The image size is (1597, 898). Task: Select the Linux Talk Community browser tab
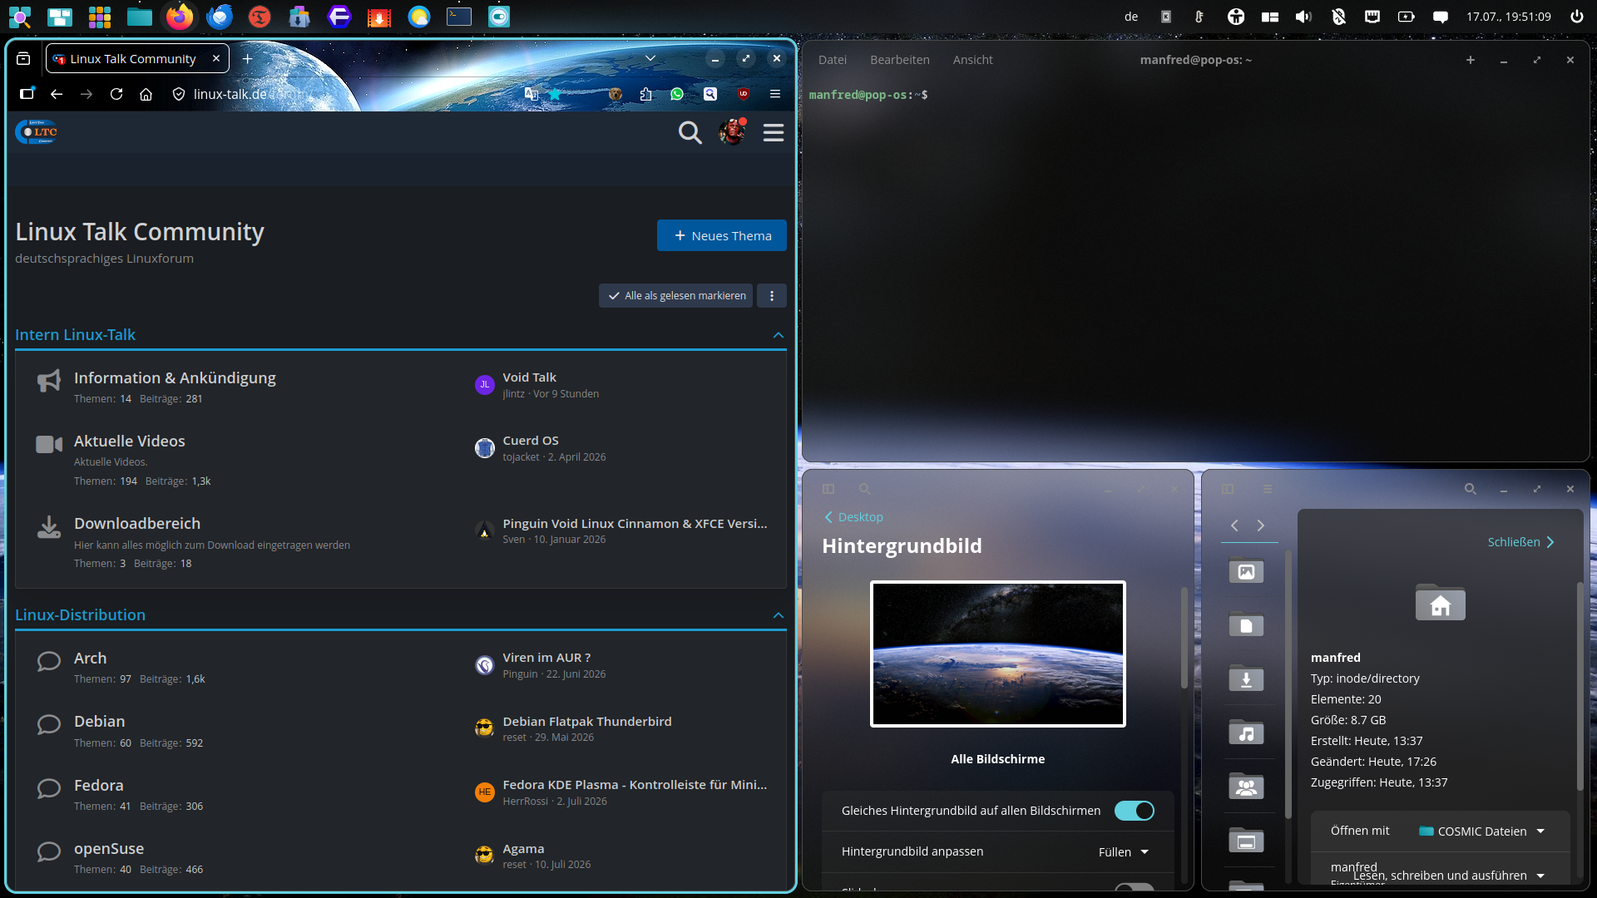137,59
